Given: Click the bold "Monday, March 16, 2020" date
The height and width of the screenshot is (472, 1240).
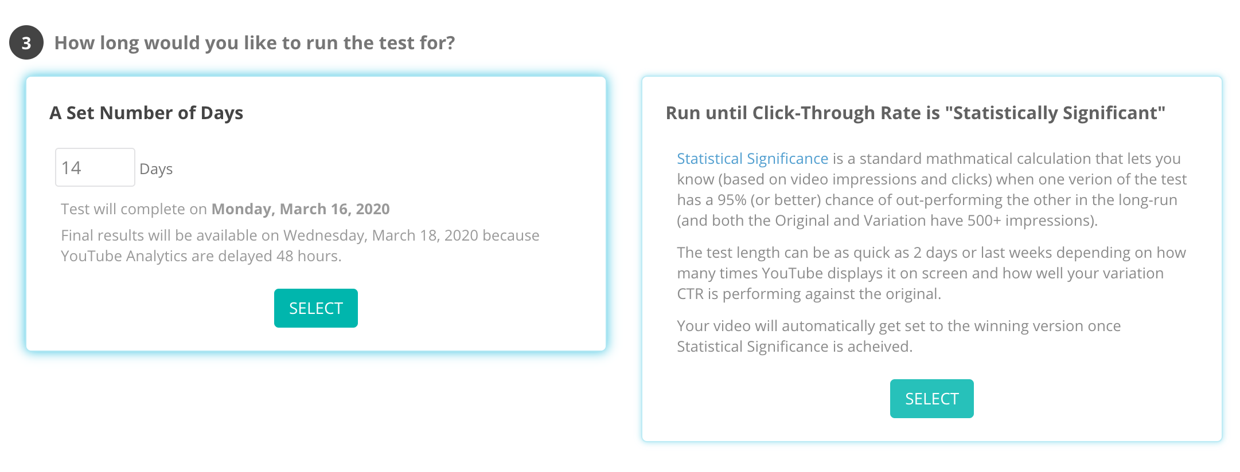Looking at the screenshot, I should pos(301,209).
